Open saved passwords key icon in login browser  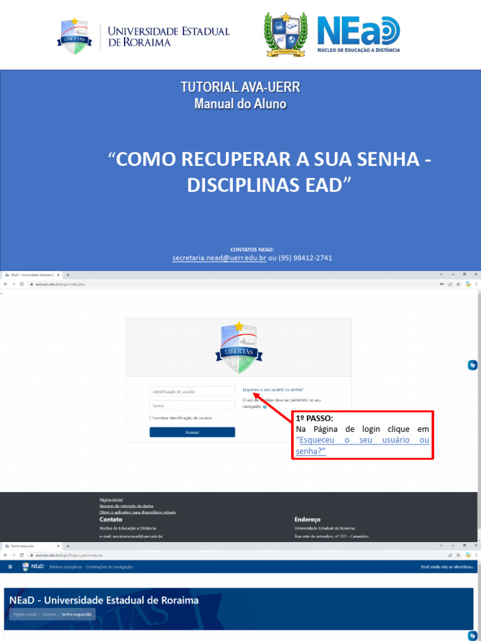point(442,284)
